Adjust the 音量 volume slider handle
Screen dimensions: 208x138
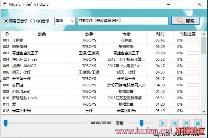tap(141, 123)
